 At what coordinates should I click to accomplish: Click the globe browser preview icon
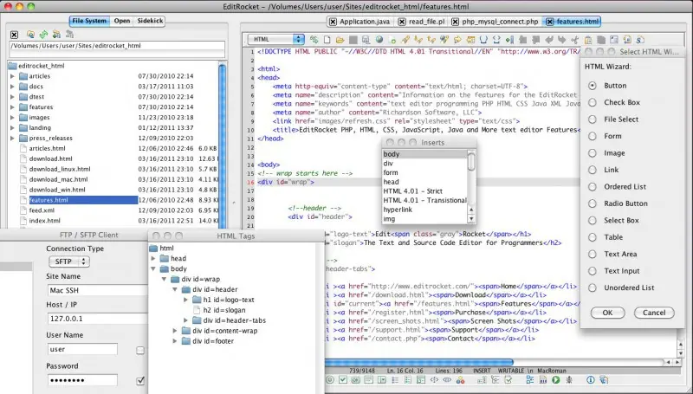(x=379, y=40)
